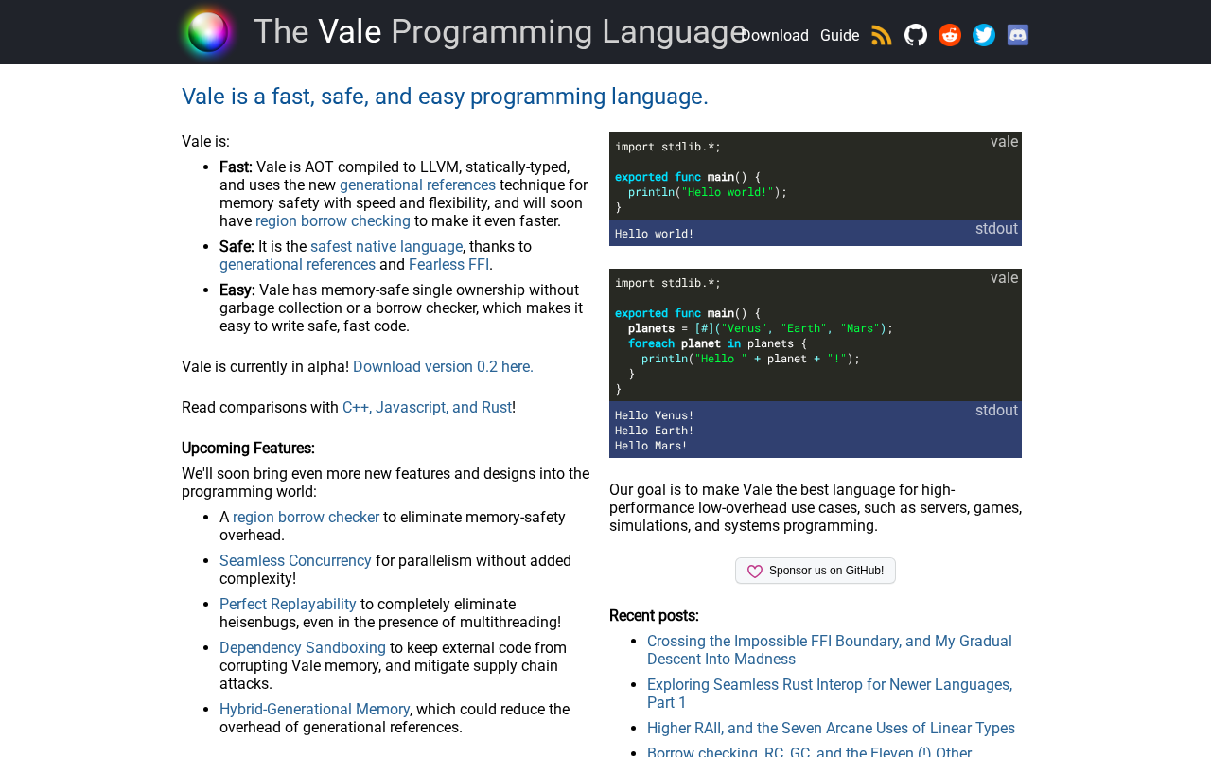Click the safest native language link
The image size is (1211, 757).
pos(386,247)
